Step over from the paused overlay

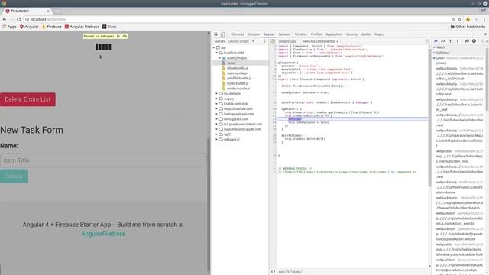click(x=125, y=36)
